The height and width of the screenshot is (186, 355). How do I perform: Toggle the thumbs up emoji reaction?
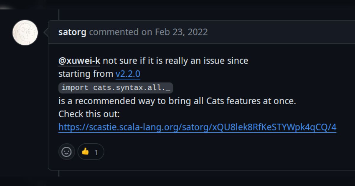pyautogui.click(x=85, y=152)
